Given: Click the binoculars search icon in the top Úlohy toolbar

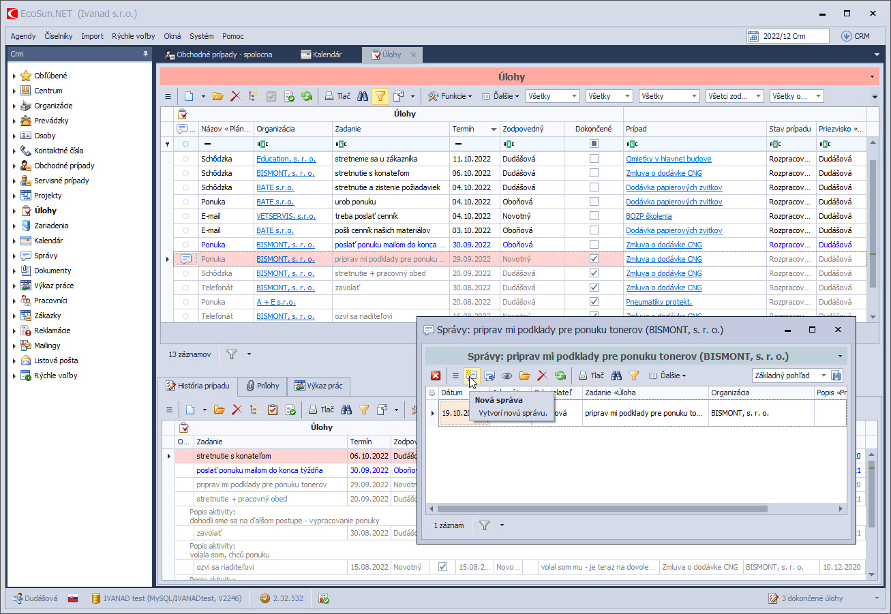Looking at the screenshot, I should pyautogui.click(x=363, y=96).
